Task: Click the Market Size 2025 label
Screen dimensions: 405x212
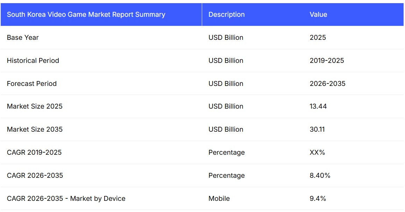Action: (35, 107)
